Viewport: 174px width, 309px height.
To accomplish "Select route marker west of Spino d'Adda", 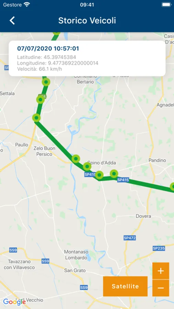I will tap(76, 159).
